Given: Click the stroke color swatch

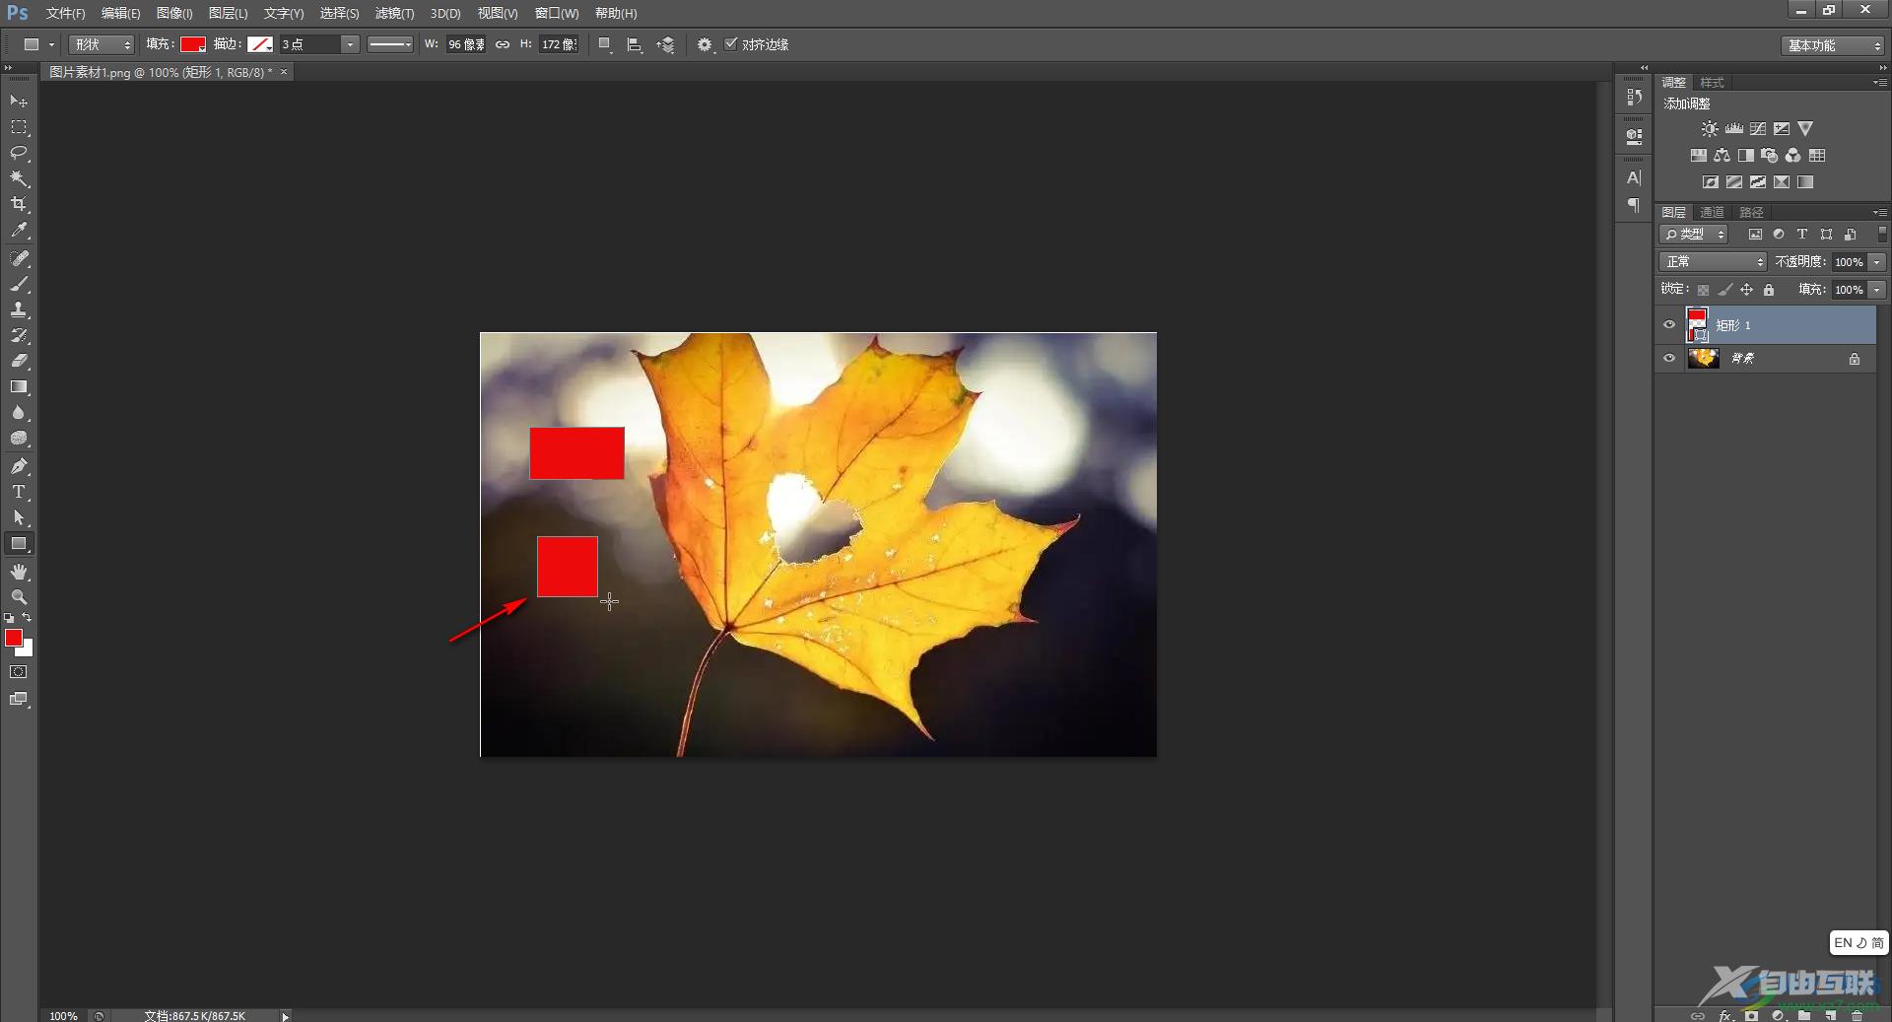Looking at the screenshot, I should click(x=260, y=44).
